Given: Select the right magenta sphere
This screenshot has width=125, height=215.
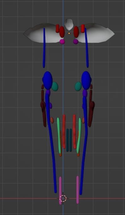Looking at the screenshot, I should [x=76, y=42].
